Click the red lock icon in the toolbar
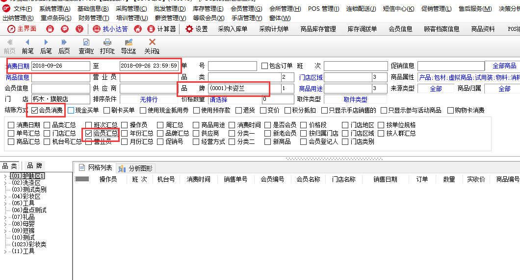 [x=50, y=29]
